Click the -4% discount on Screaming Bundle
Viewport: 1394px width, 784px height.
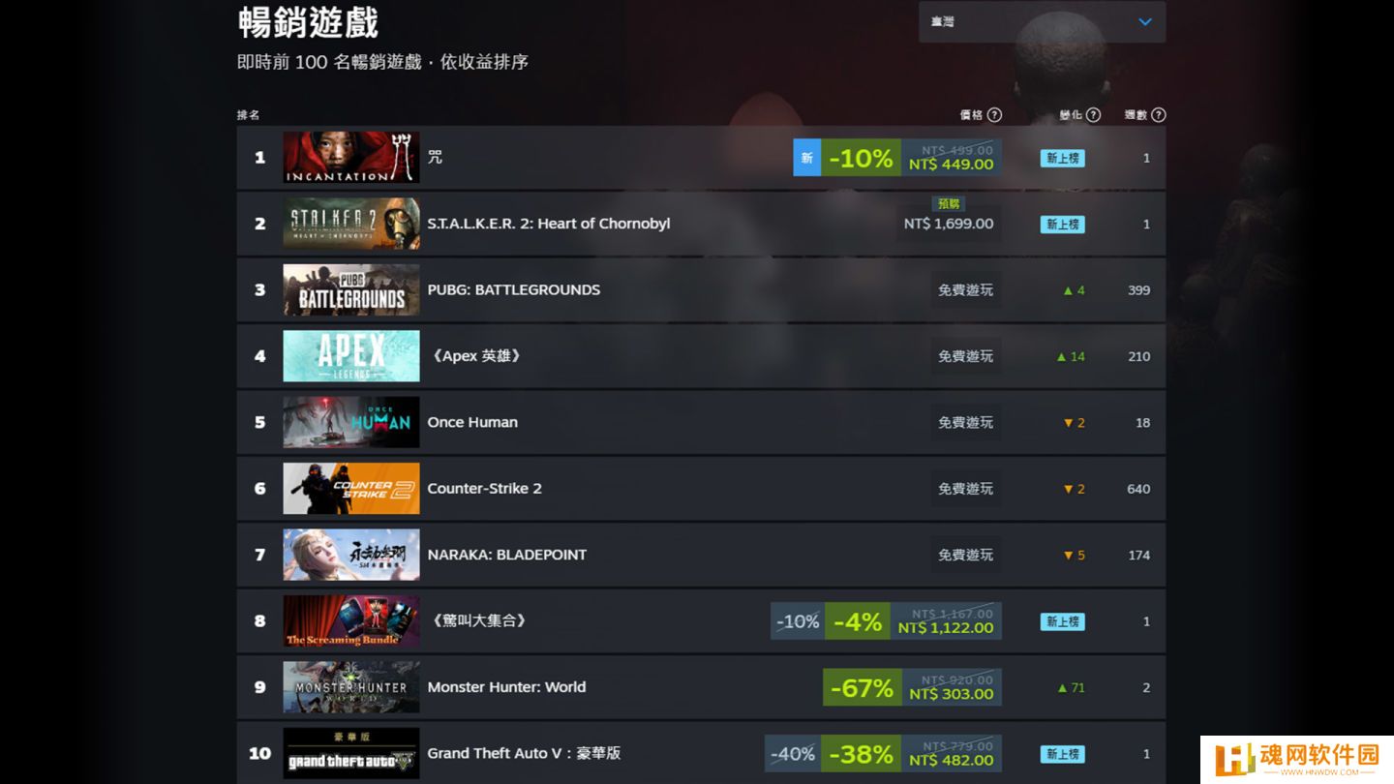pyautogui.click(x=857, y=621)
